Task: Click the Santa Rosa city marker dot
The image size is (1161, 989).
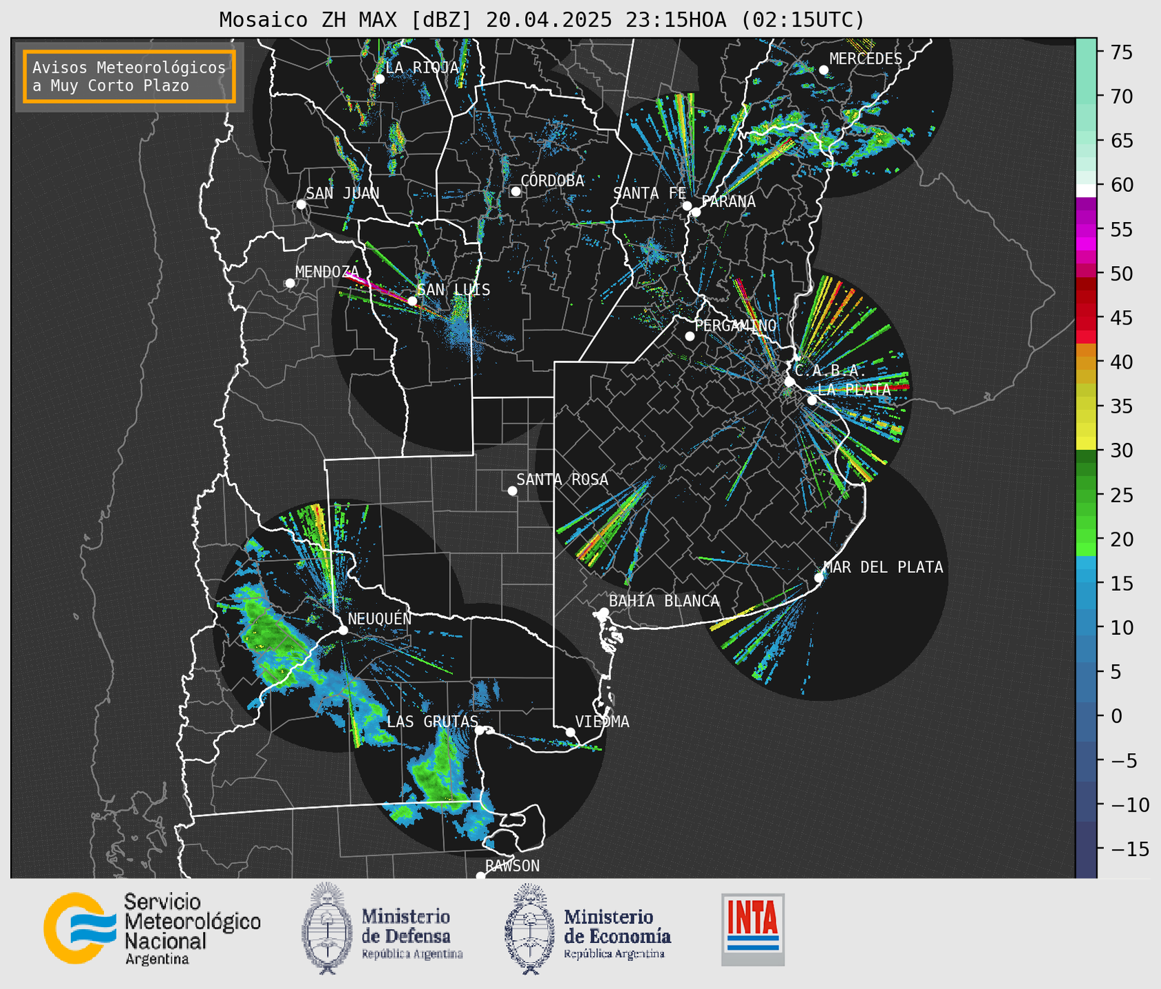Action: (512, 490)
